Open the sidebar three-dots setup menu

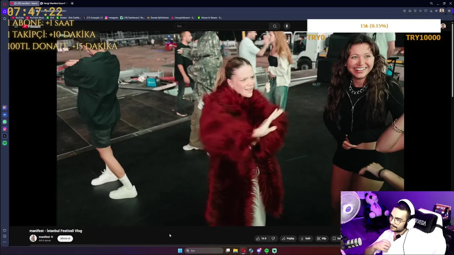[x=5, y=242]
